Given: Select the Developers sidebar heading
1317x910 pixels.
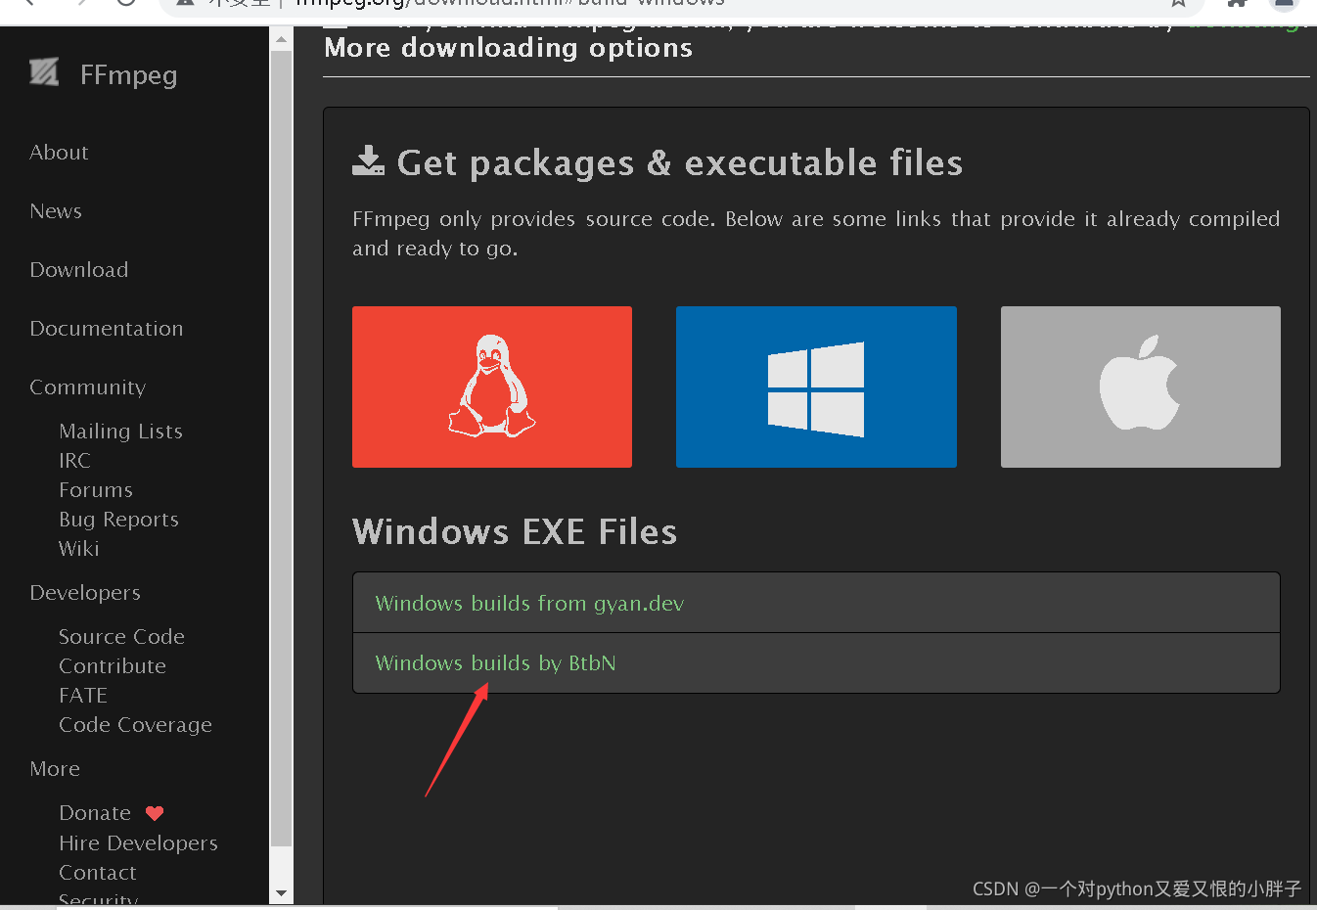Looking at the screenshot, I should click(85, 593).
